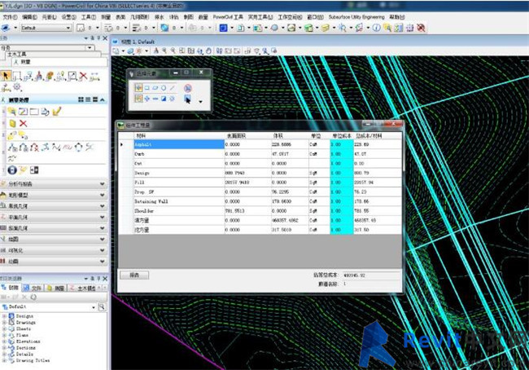Open the Subsurface Utility Engineering menu

point(356,17)
